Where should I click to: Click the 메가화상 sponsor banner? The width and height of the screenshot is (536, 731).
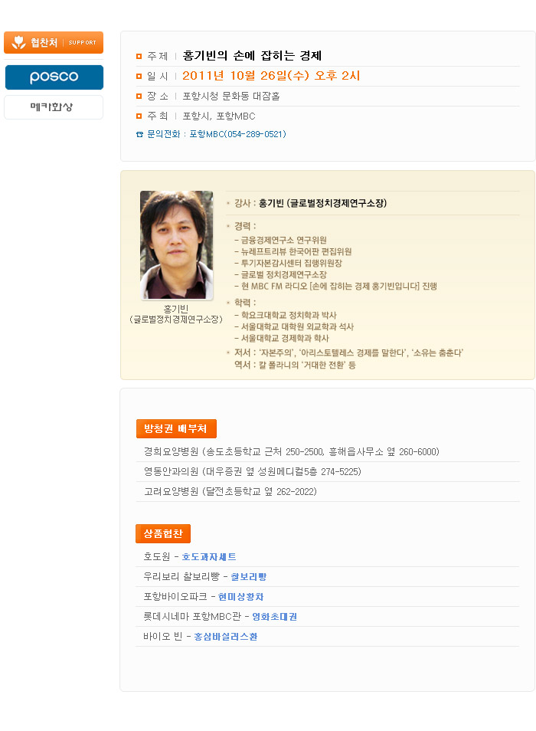(x=54, y=107)
